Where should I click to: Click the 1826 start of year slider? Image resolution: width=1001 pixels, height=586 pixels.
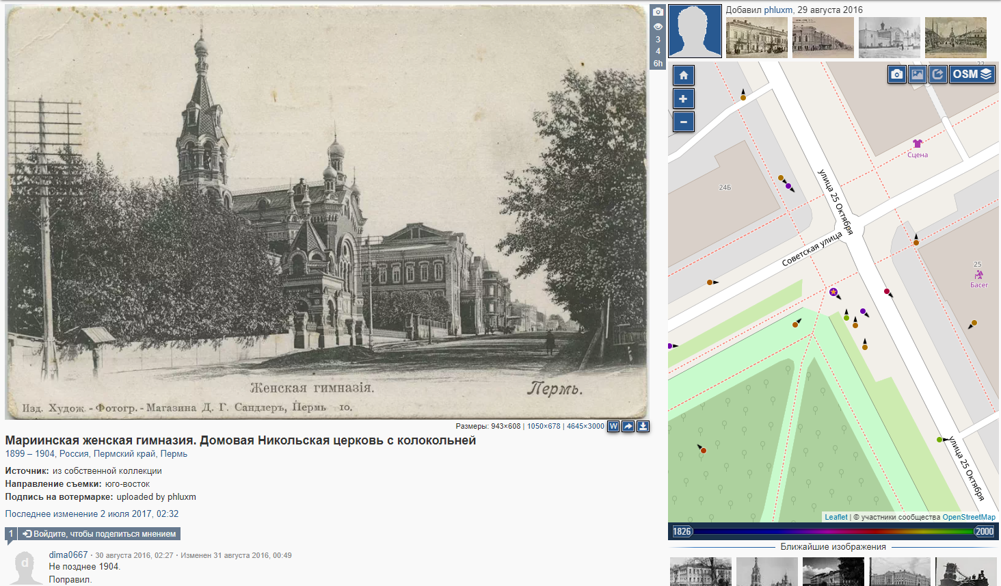[x=682, y=531]
